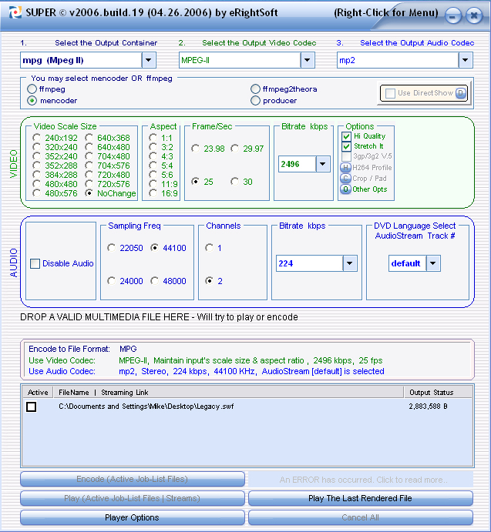Tick the Disable Audio checkbox
This screenshot has height=532, width=491.
click(x=35, y=263)
